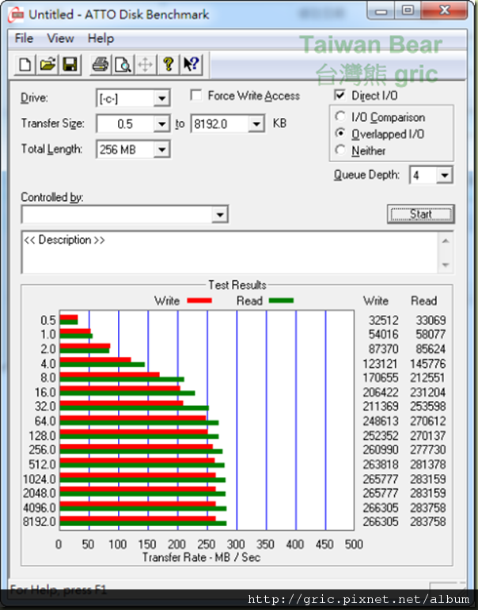The width and height of the screenshot is (478, 610).
Task: Select the Neither radio button
Action: 340,150
